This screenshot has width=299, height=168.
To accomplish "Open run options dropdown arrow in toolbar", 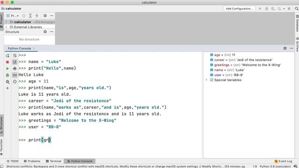I will (284, 9).
